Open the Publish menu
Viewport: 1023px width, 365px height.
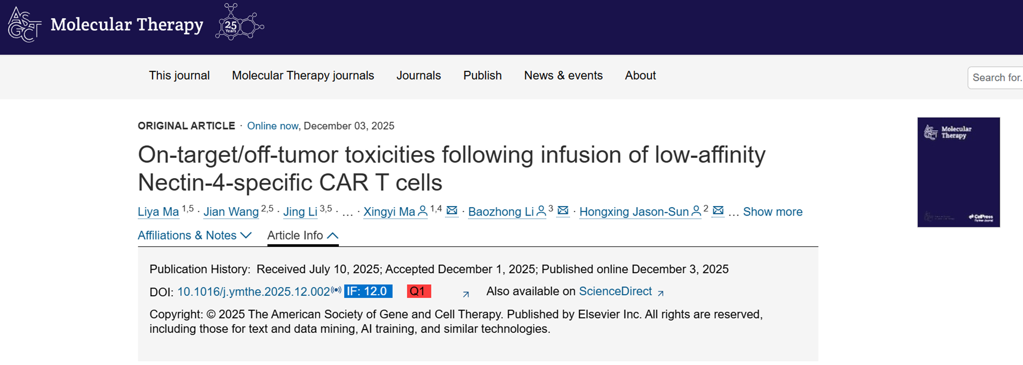point(482,75)
